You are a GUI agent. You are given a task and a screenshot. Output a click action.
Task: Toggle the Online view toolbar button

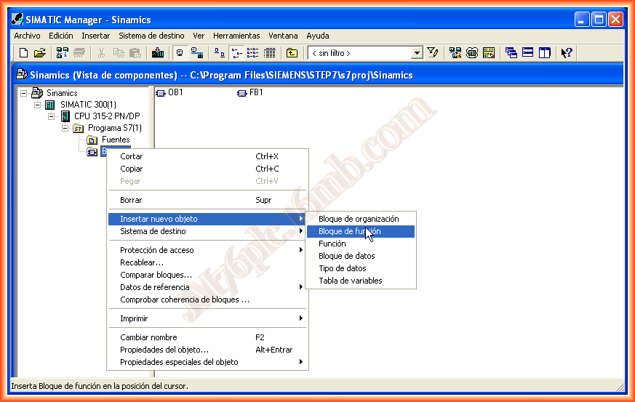(196, 53)
